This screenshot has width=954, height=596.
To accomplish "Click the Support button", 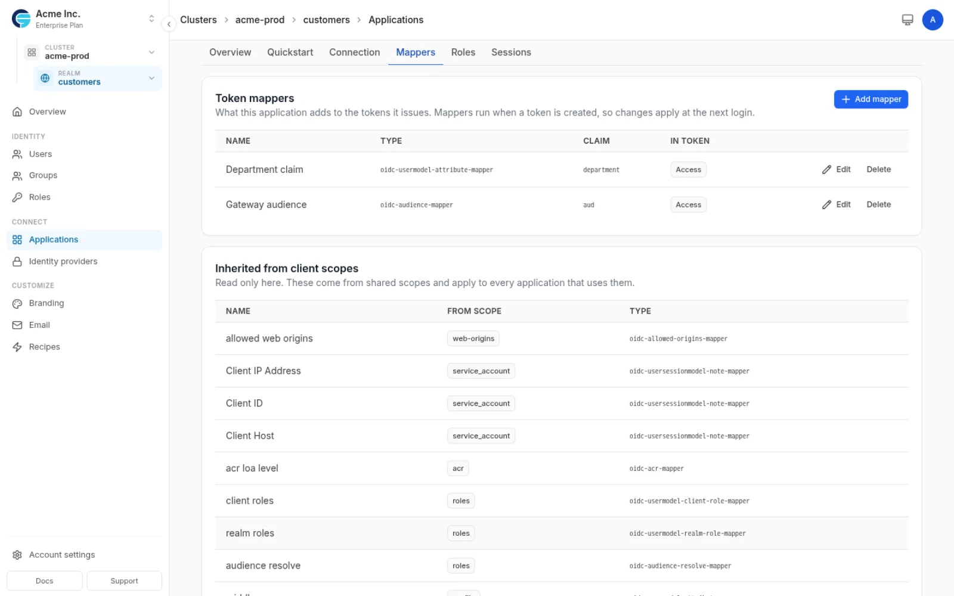I will (124, 581).
